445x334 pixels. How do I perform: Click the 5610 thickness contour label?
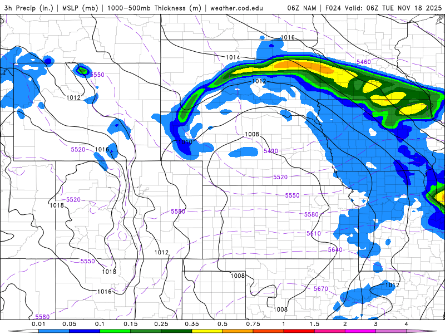click(314, 233)
